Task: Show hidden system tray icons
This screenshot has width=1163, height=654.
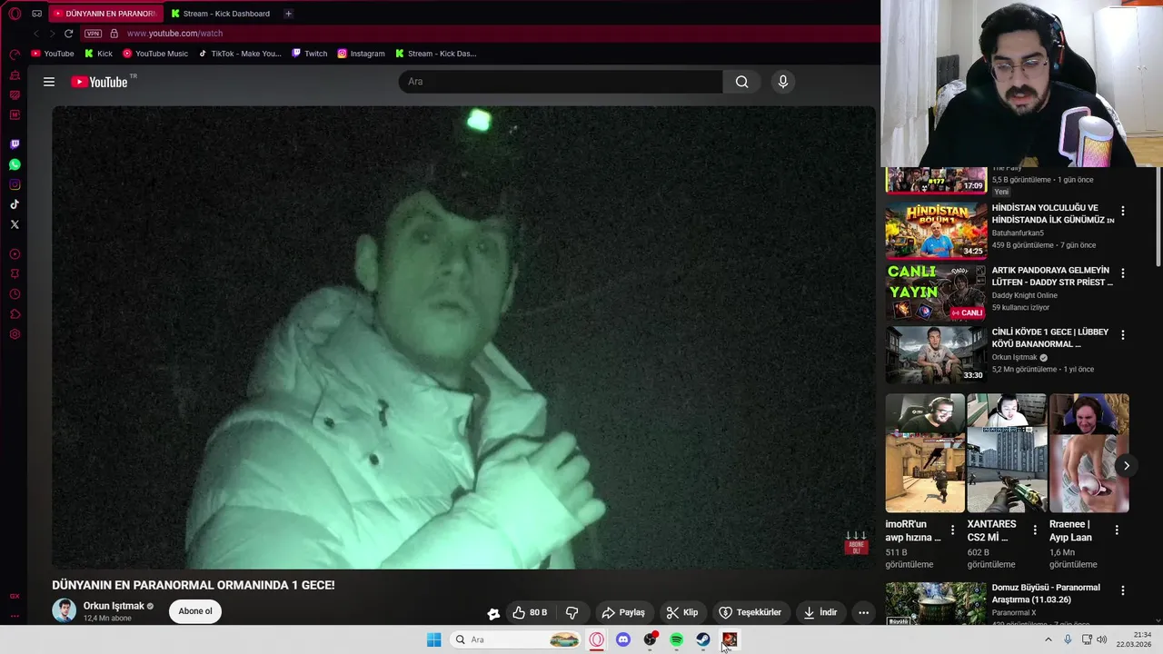Action: [1048, 639]
